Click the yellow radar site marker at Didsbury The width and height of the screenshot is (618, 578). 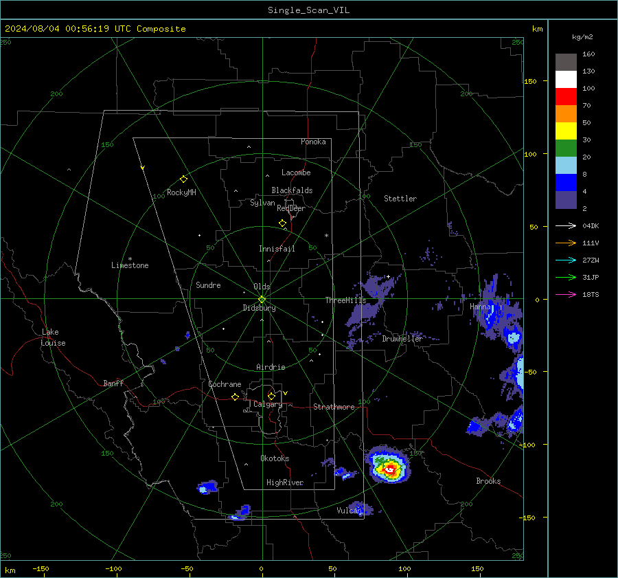click(x=262, y=300)
